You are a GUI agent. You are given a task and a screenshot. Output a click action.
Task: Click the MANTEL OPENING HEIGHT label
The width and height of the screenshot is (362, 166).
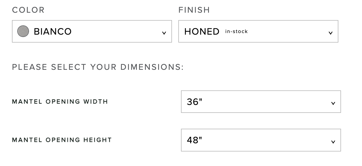coord(62,140)
